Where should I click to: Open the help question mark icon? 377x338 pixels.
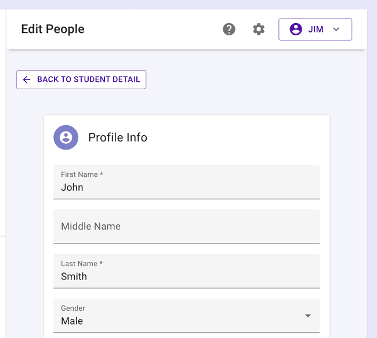pos(229,29)
